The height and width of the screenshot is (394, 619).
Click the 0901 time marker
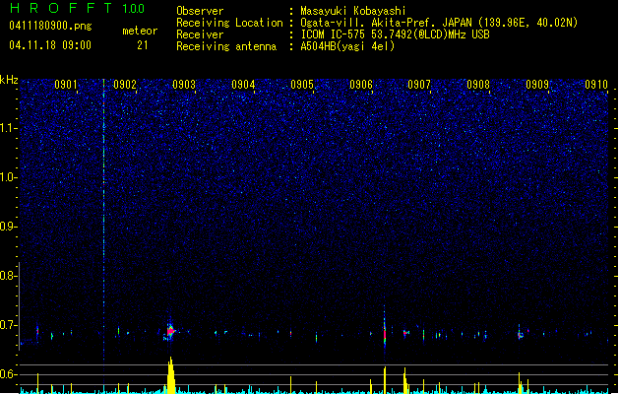click(66, 85)
